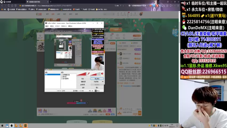The image size is (227, 128).
Task: Click the 设定 button in OBS
Action: 83,79
